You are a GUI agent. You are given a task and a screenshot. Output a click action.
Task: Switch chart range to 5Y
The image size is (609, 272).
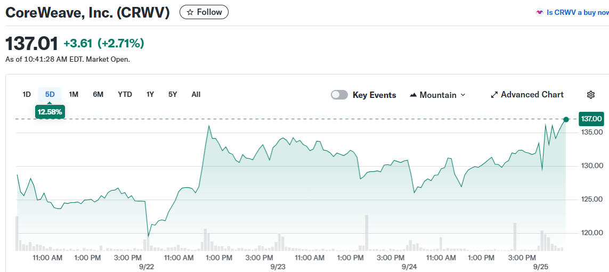(173, 94)
